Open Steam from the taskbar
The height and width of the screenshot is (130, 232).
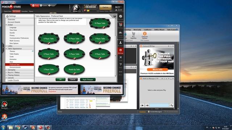26,127
